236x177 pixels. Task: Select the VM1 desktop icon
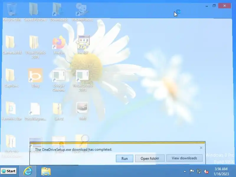[x=82, y=111]
